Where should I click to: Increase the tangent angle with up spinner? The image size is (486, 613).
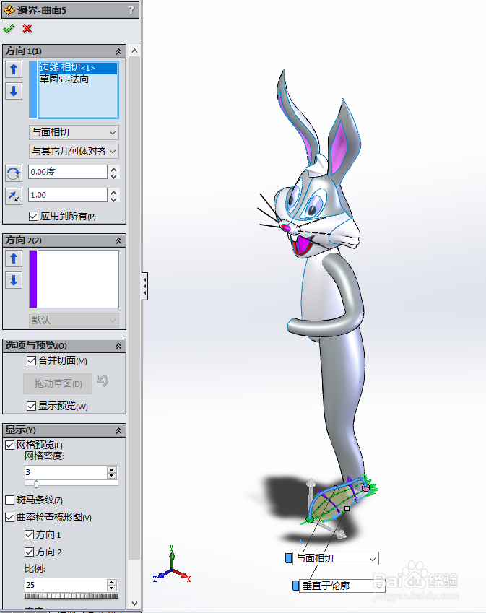[114, 169]
